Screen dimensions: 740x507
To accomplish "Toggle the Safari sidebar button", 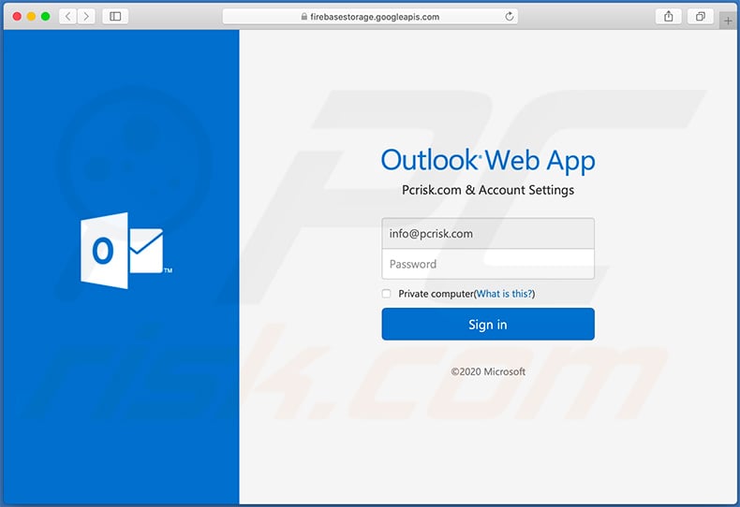I will tap(115, 17).
